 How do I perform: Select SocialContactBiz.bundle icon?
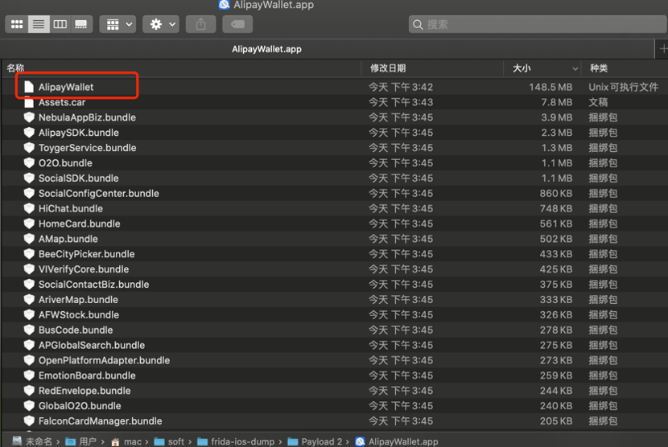pyautogui.click(x=29, y=285)
